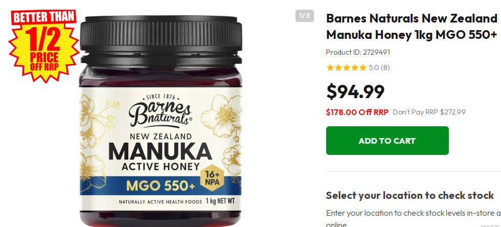This screenshot has width=501, height=227.
Task: Click the Better Than 1/2 Price starburst badge
Action: [x=44, y=45]
